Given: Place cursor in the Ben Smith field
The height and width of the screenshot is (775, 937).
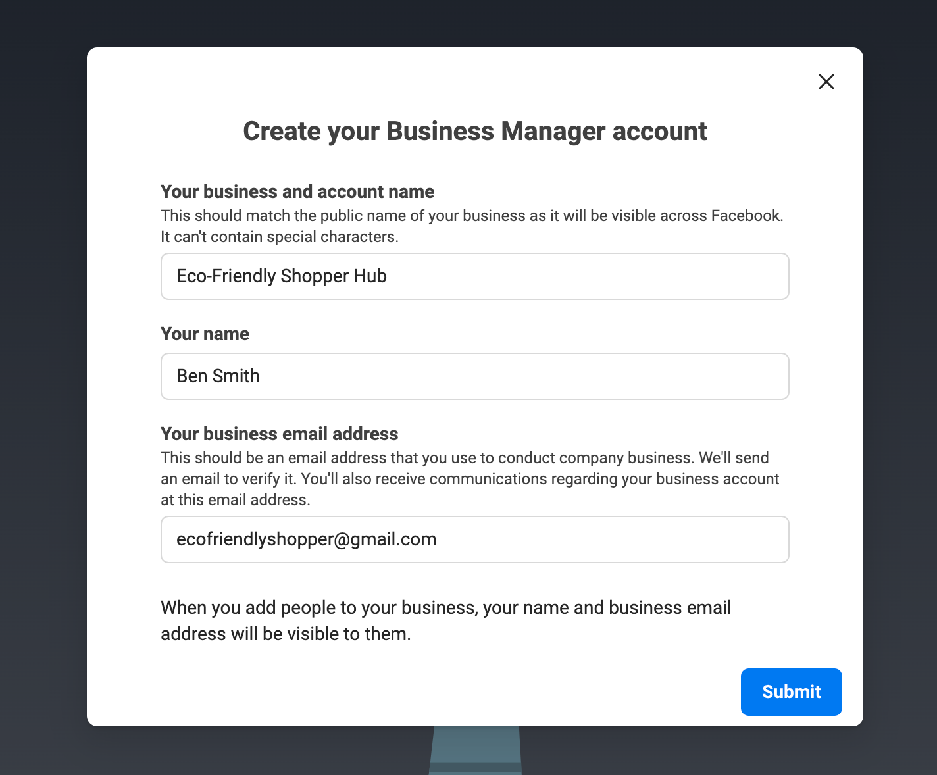Looking at the screenshot, I should pos(474,376).
